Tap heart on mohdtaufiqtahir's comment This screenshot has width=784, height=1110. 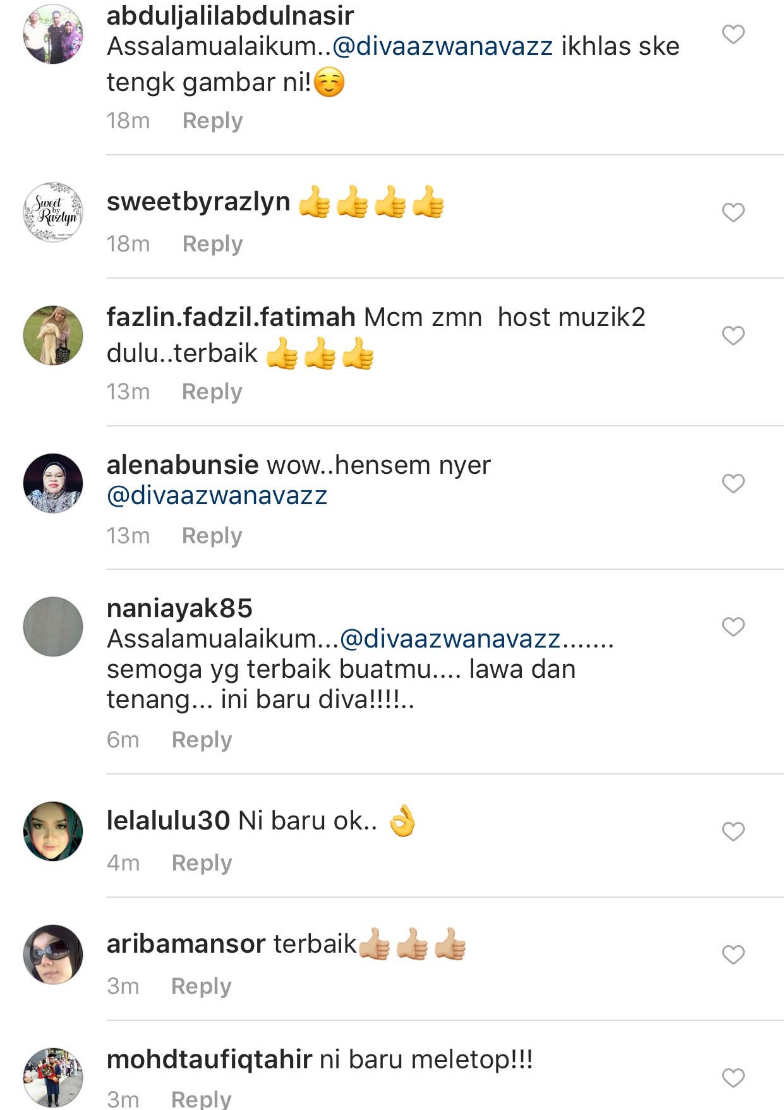[x=733, y=1078]
